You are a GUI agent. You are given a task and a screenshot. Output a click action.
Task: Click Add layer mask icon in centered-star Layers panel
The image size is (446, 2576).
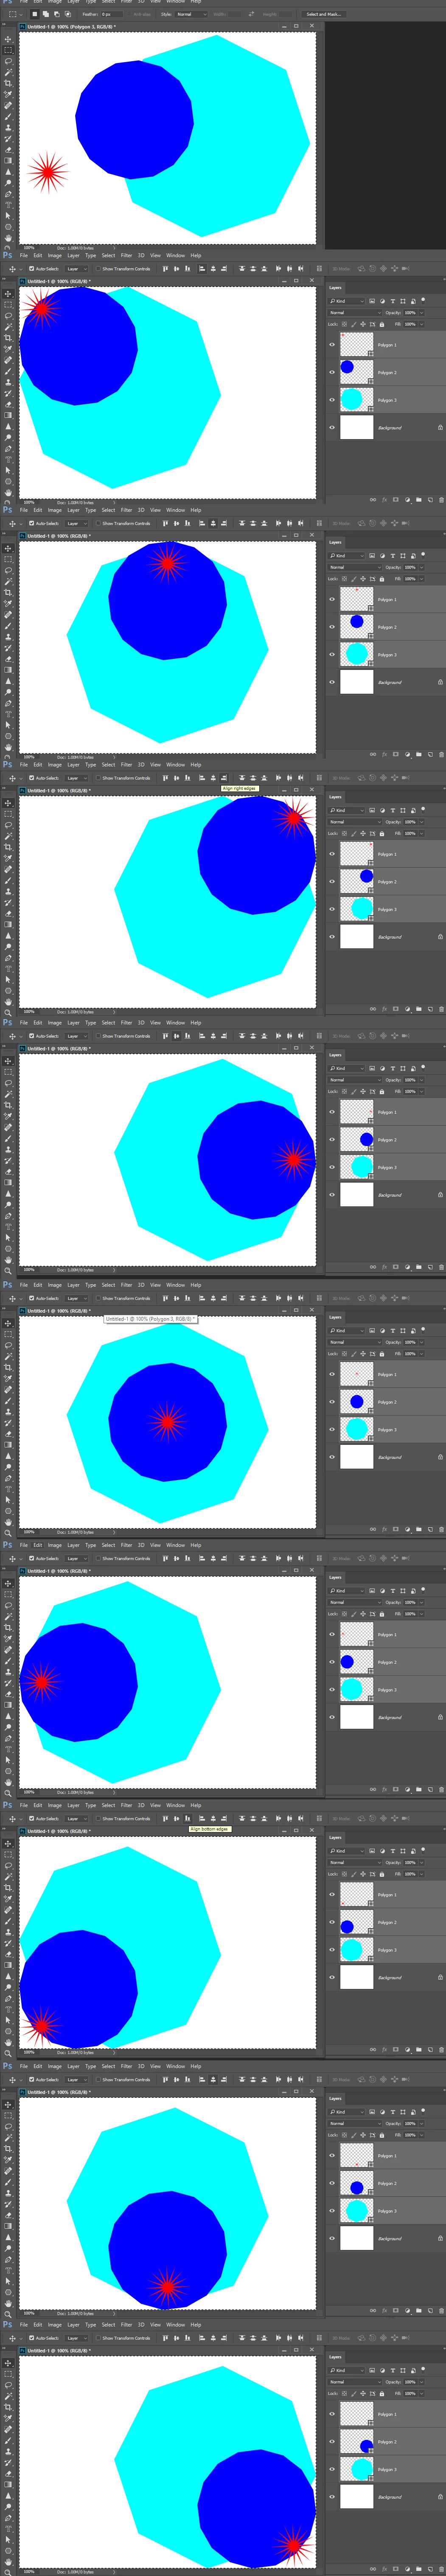(x=395, y=1528)
